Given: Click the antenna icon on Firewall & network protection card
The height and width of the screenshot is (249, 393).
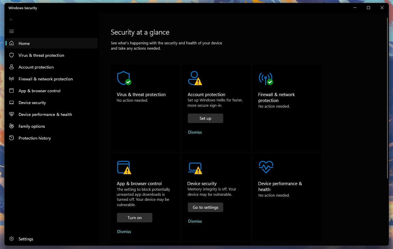Looking at the screenshot, I should (x=266, y=78).
